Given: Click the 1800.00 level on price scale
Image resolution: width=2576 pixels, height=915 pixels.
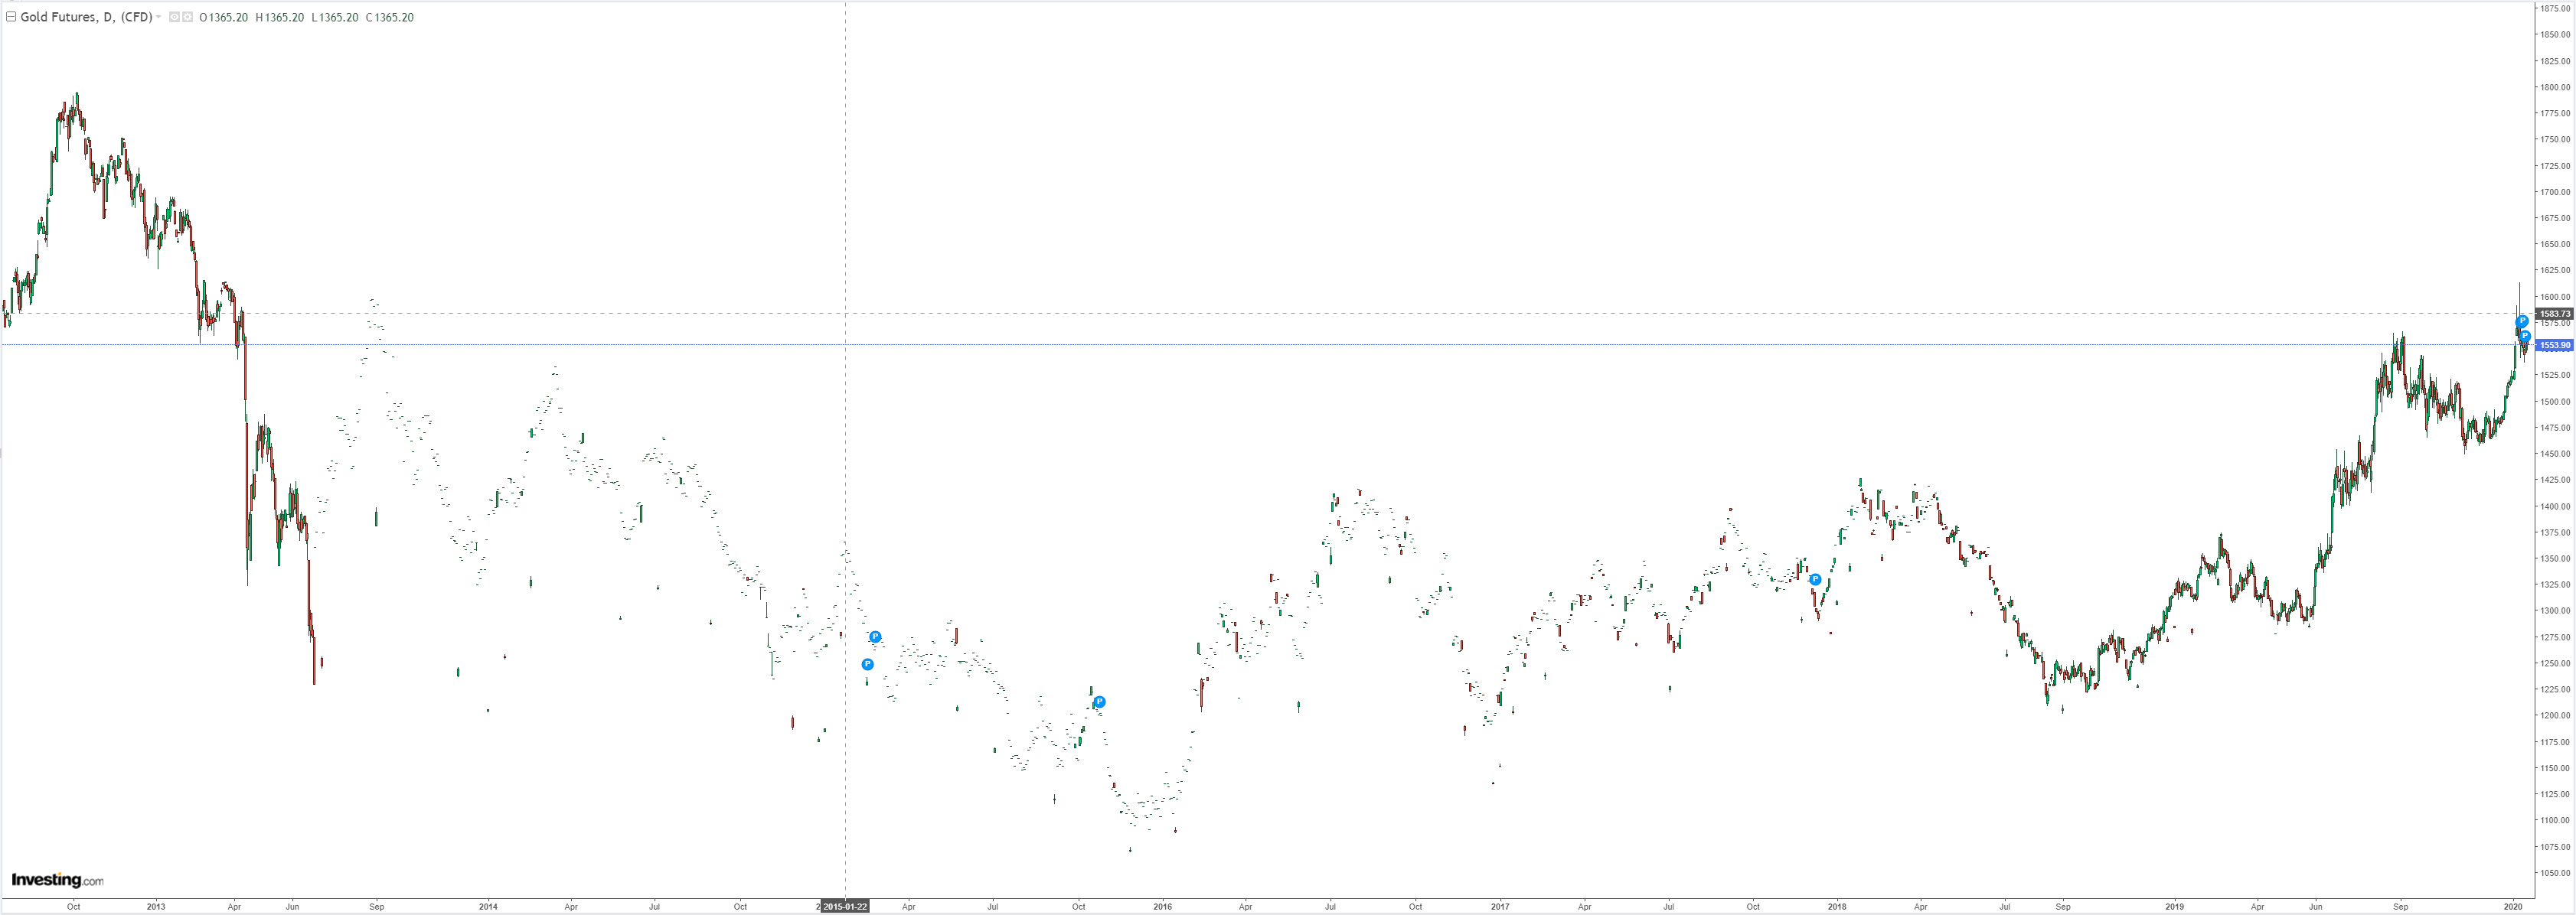Looking at the screenshot, I should [x=2555, y=87].
